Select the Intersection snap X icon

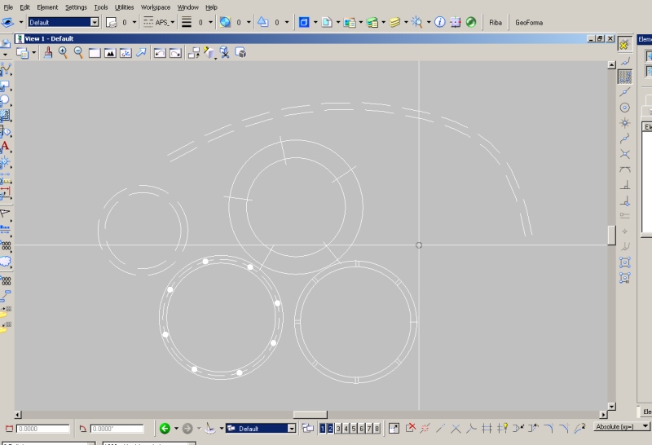pyautogui.click(x=624, y=154)
